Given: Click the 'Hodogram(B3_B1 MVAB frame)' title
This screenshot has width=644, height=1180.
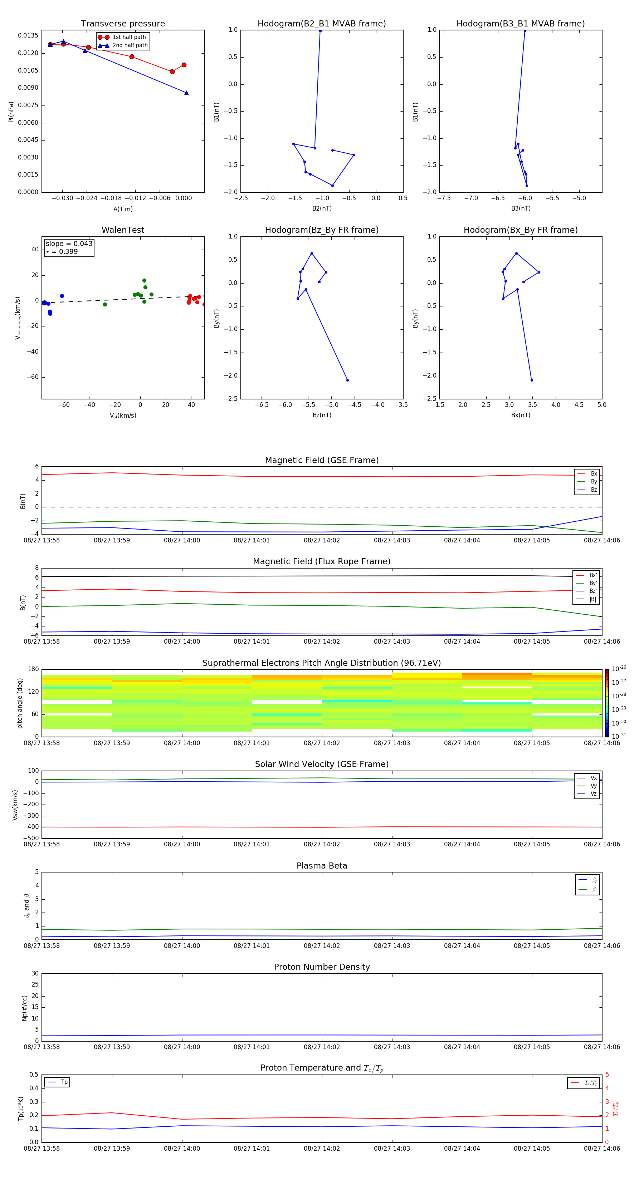Looking at the screenshot, I should click(521, 24).
